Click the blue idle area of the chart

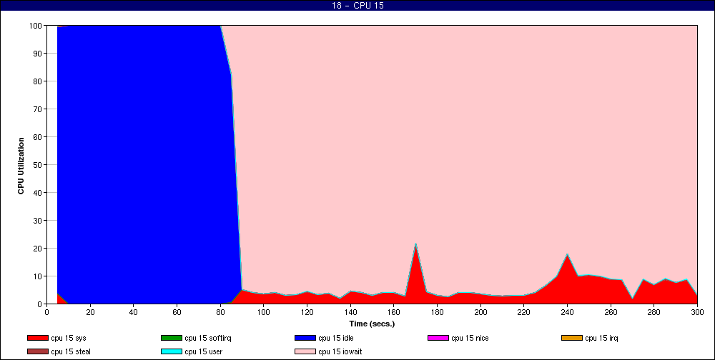[142, 164]
